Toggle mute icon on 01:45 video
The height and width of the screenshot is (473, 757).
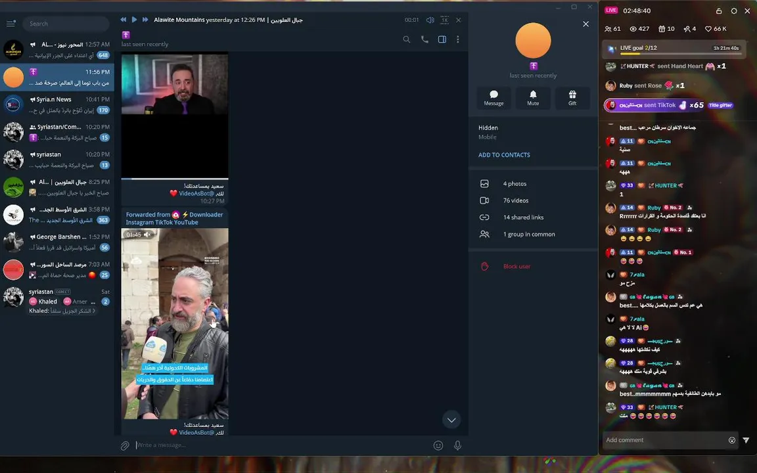pyautogui.click(x=147, y=235)
